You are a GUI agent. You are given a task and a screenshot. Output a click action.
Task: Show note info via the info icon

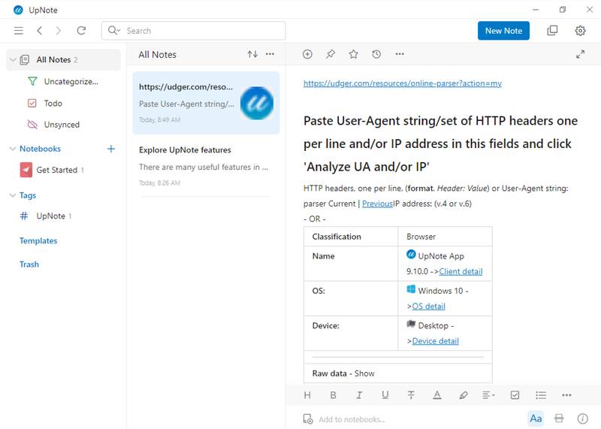pos(582,418)
